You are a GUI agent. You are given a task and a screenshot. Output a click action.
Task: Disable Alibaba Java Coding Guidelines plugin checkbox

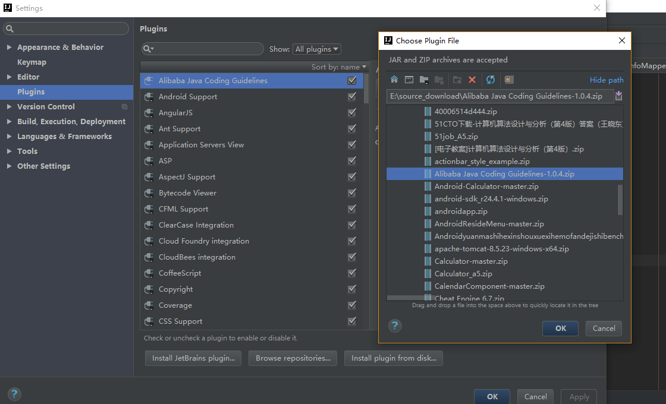point(351,81)
